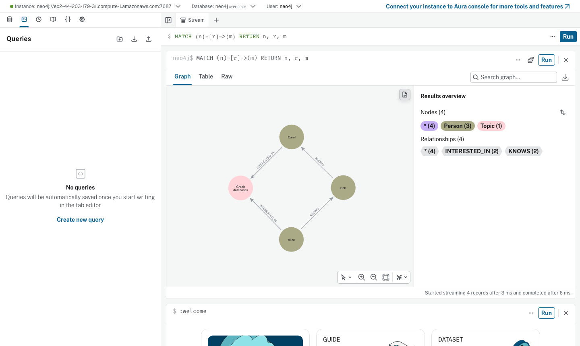This screenshot has height=346, width=580.
Task: Download saved queries icon
Action: pos(134,39)
